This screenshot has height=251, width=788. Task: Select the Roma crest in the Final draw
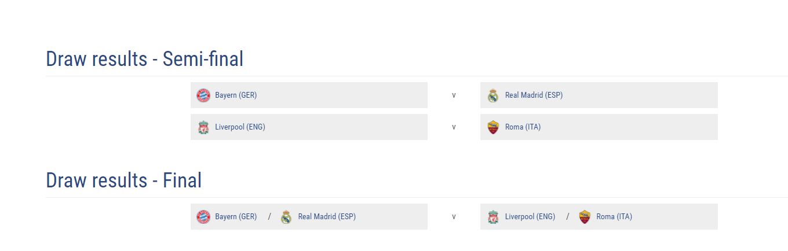584,217
